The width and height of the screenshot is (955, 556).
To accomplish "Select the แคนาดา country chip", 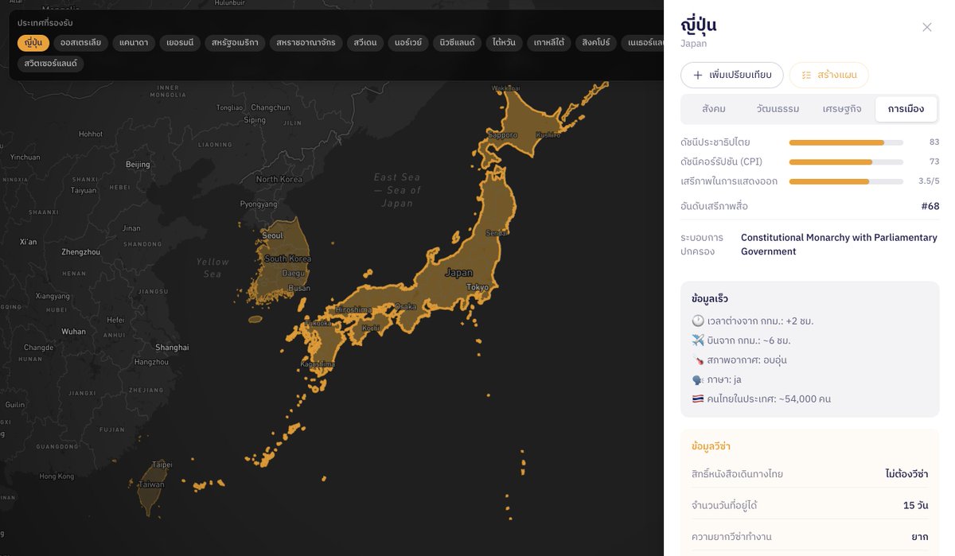I will coord(133,43).
